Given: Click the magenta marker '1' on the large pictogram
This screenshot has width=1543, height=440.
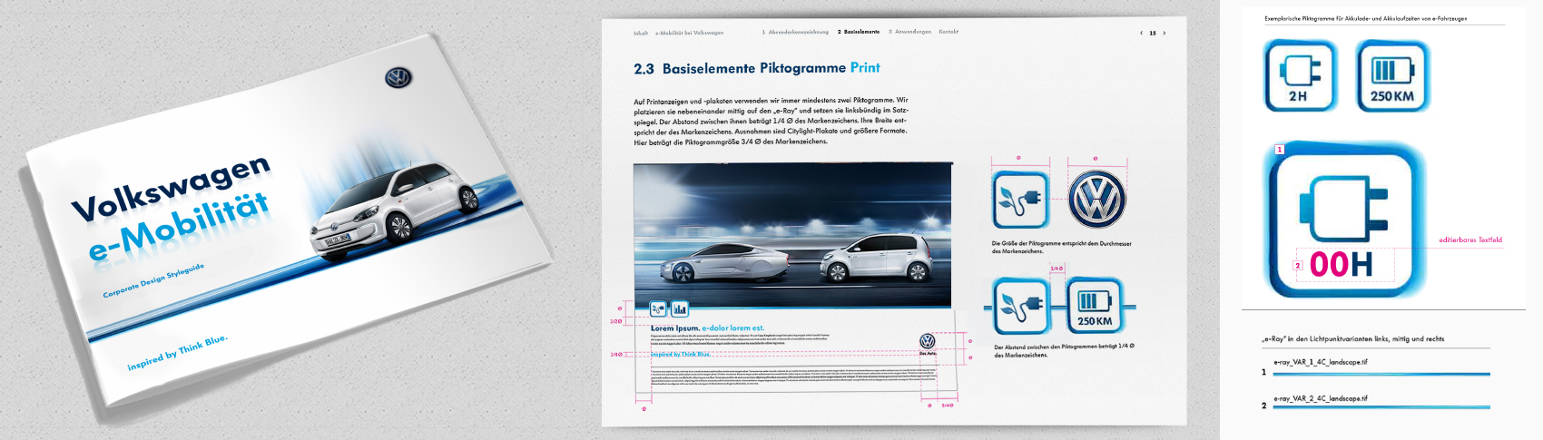Looking at the screenshot, I should (x=1279, y=149).
